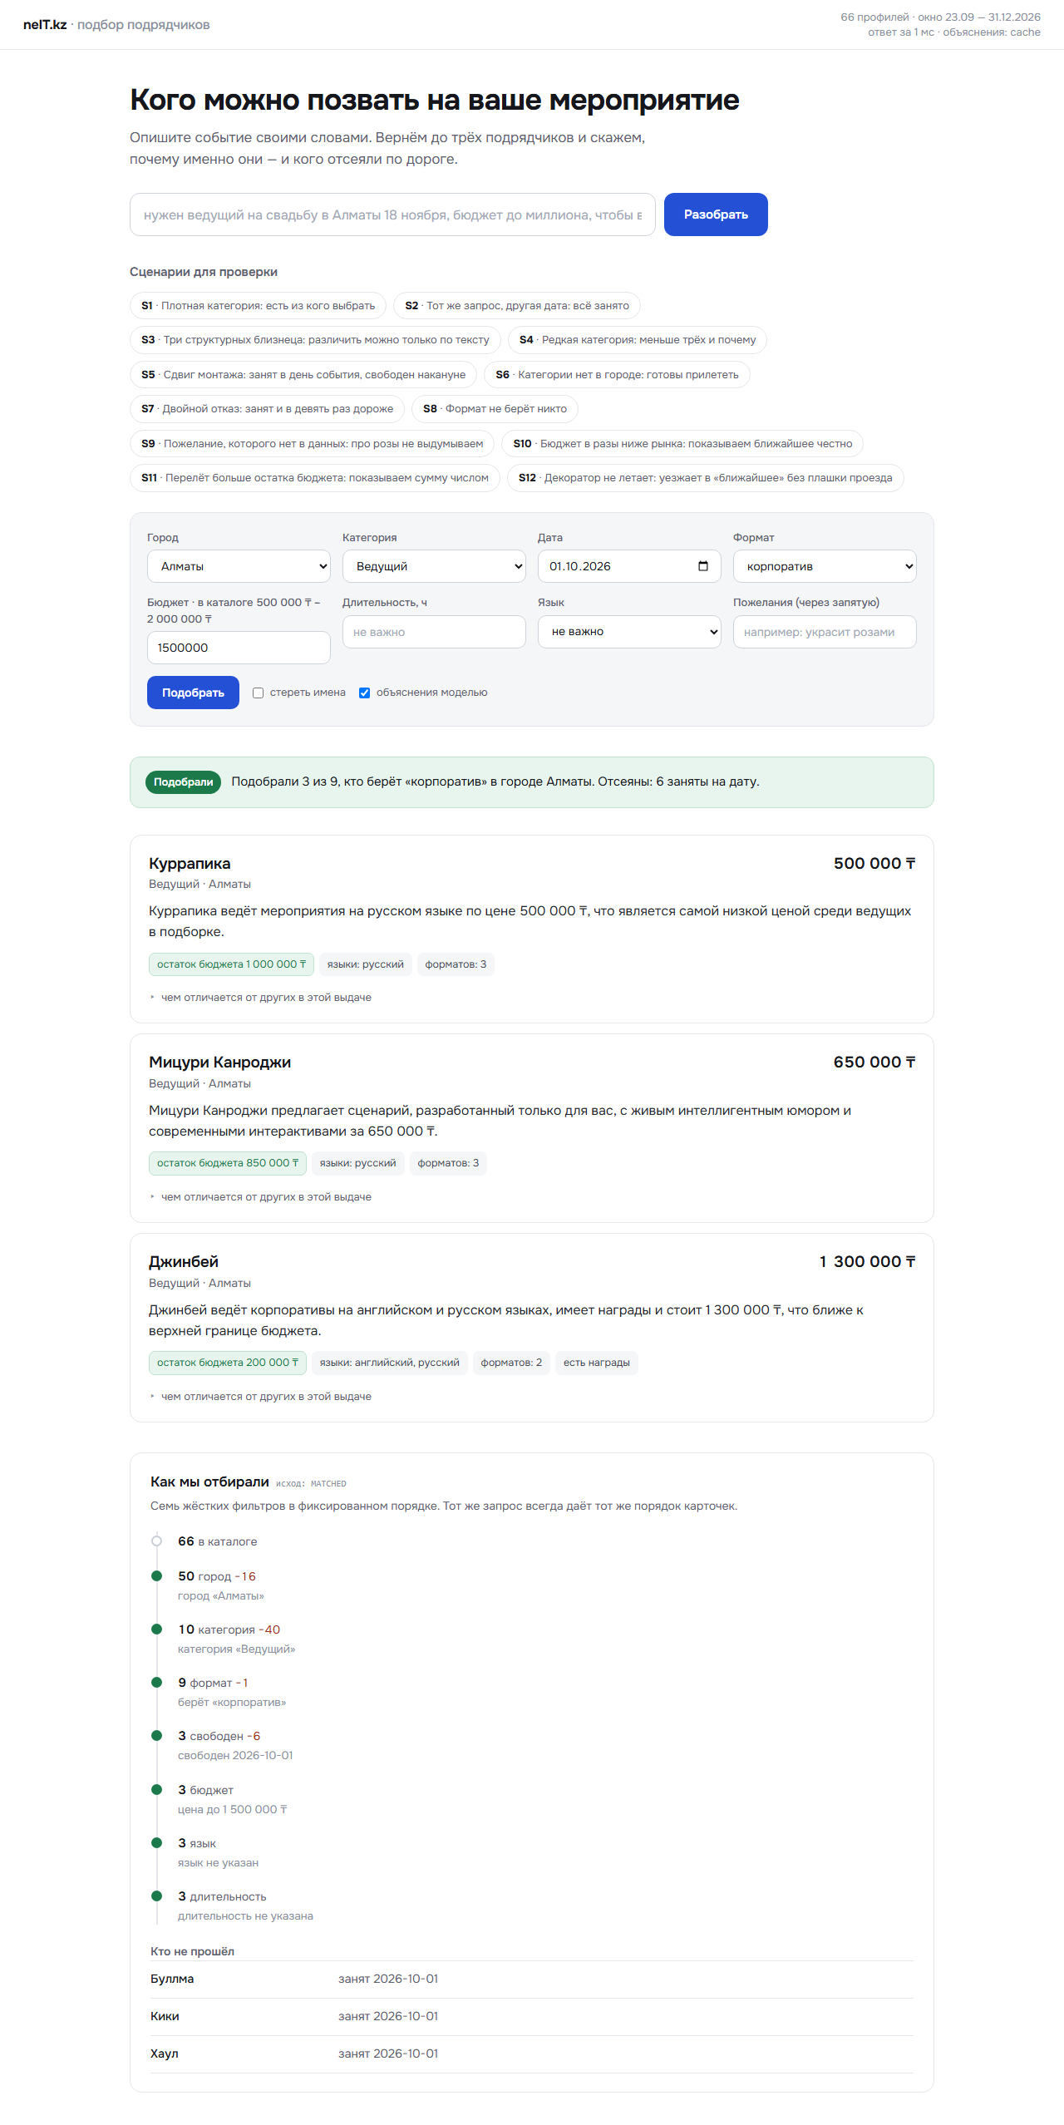1064x2125 pixels.
Task: Click the date field 01.10.2026
Action: [629, 566]
